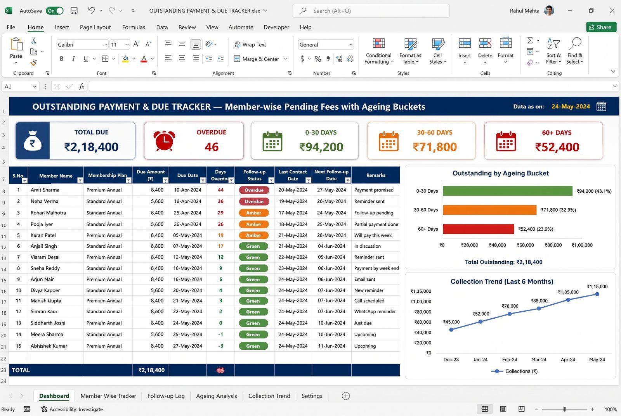Click the Paste clipboard icon
This screenshot has width=621, height=416.
pyautogui.click(x=16, y=44)
